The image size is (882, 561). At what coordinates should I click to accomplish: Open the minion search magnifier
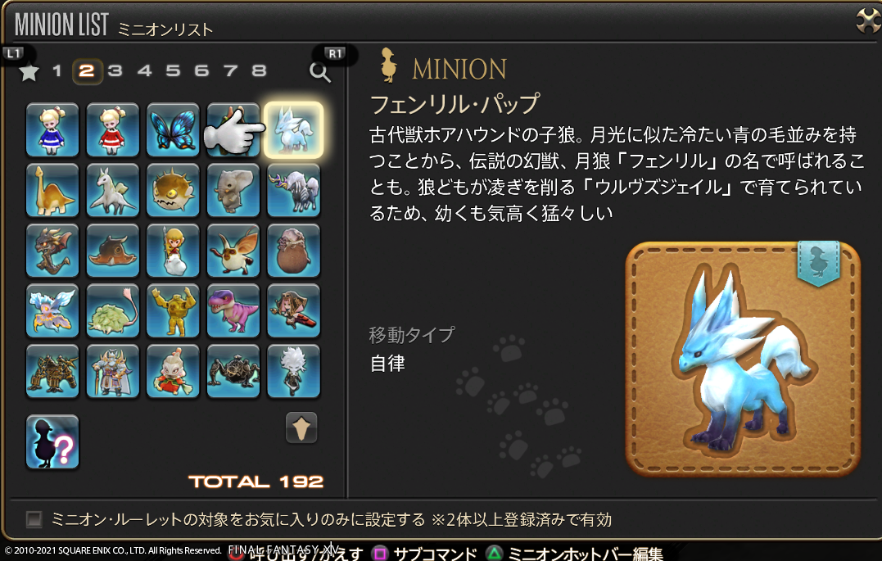coord(320,72)
